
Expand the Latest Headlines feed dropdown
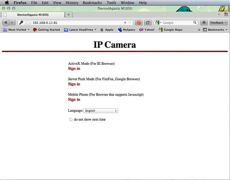click(80, 30)
